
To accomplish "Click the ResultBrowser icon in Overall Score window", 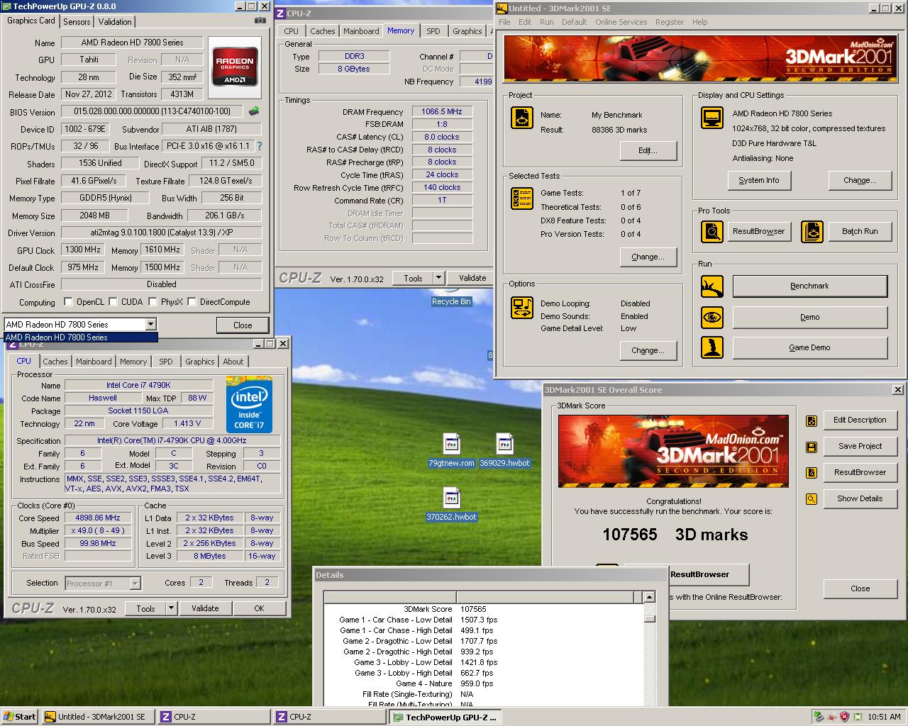I will point(812,473).
